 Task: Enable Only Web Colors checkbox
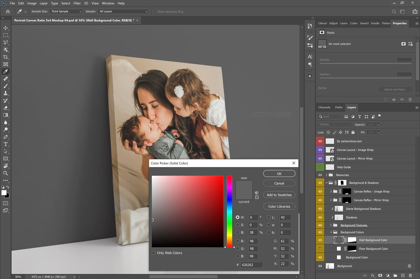click(154, 253)
